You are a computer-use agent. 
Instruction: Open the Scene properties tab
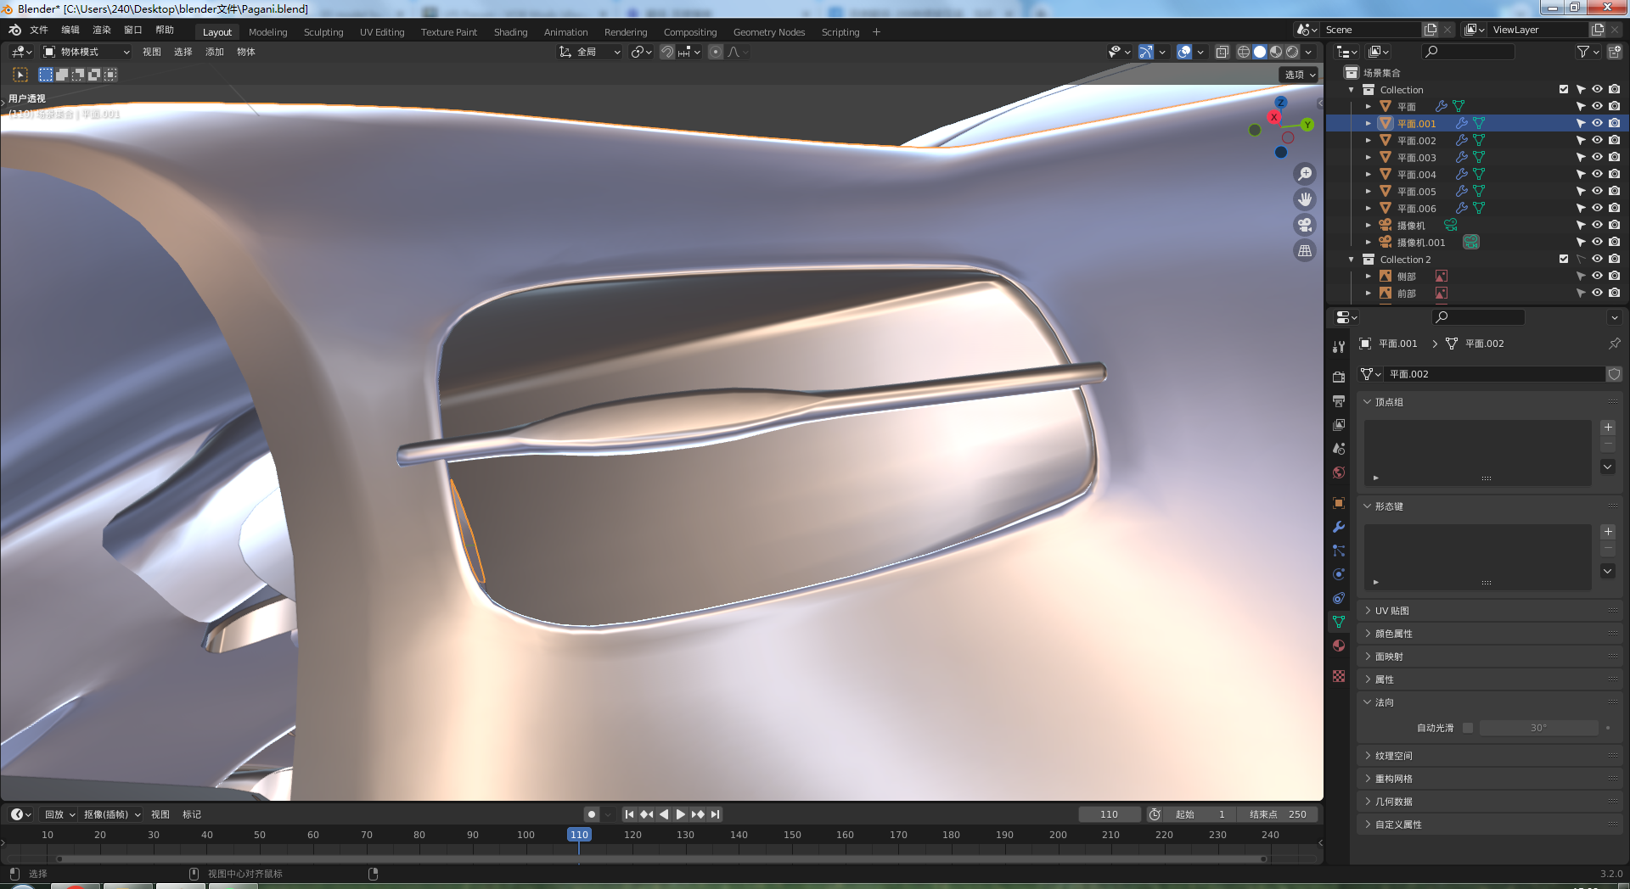coord(1339,448)
